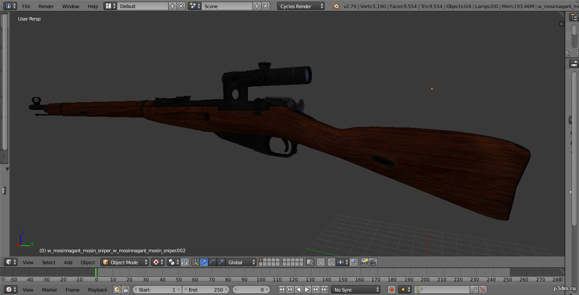579x295 pixels.
Task: Expand the No Sync playback dropdown
Action: (x=356, y=289)
